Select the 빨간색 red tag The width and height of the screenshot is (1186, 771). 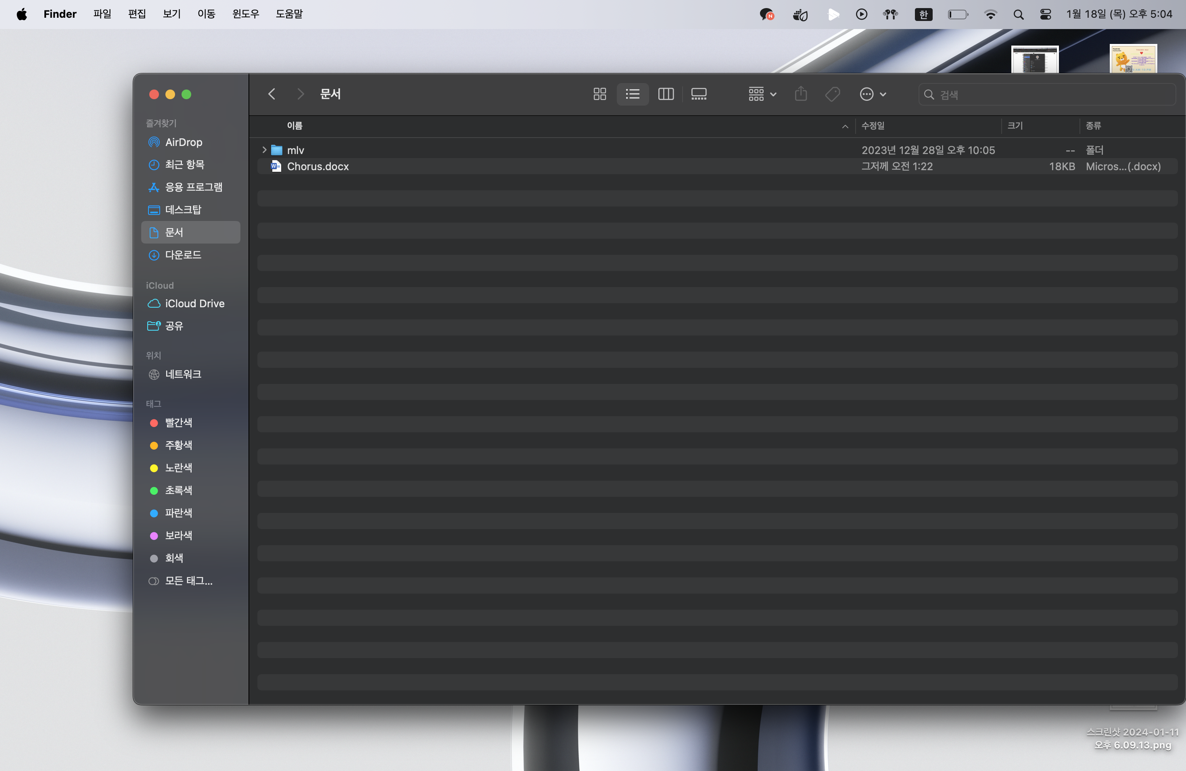178,422
